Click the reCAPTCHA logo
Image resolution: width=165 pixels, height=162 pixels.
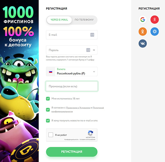click(90, 133)
